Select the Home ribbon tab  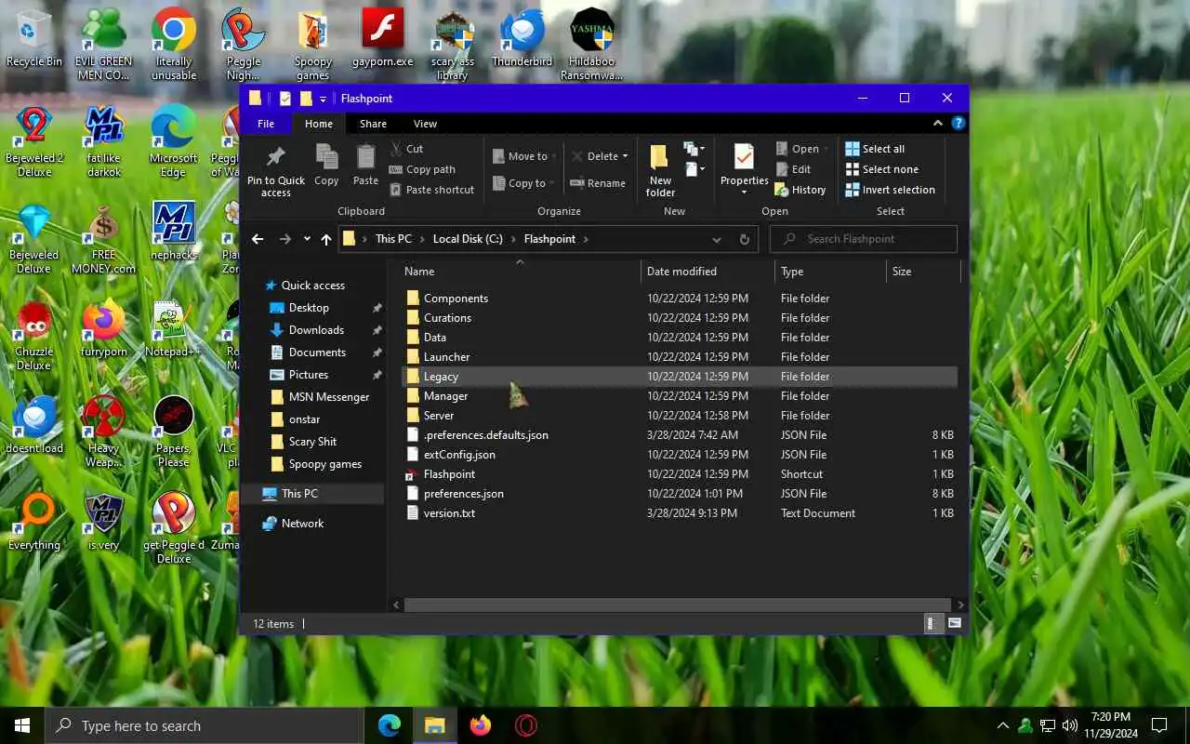point(318,124)
